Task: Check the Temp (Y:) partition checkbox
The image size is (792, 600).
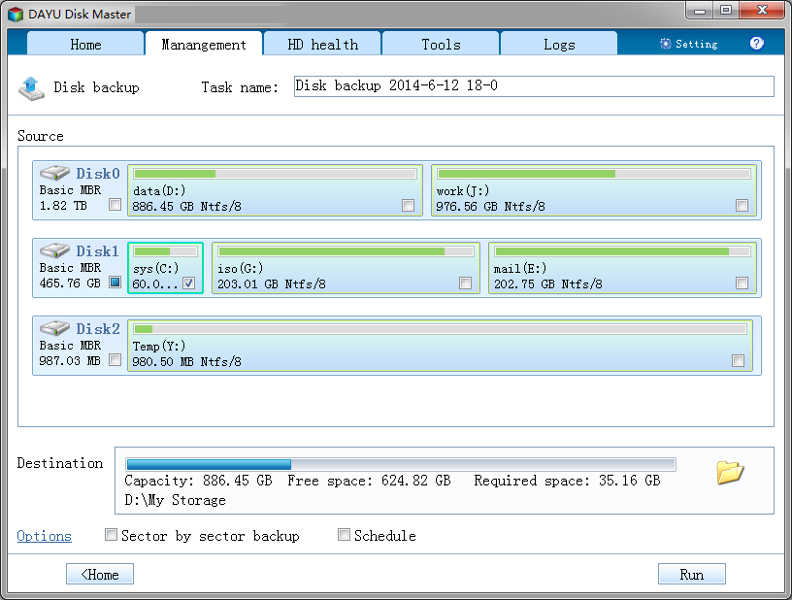Action: click(x=738, y=361)
